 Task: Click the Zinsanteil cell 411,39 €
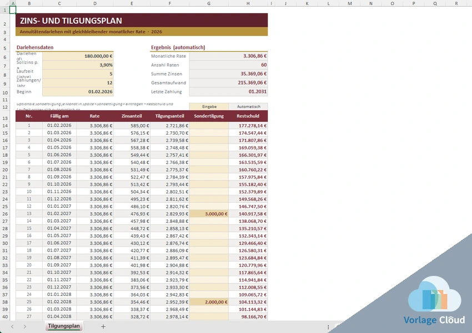[x=132, y=258]
